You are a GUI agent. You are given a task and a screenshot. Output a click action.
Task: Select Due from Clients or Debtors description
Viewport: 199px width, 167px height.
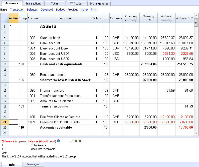[65, 117]
